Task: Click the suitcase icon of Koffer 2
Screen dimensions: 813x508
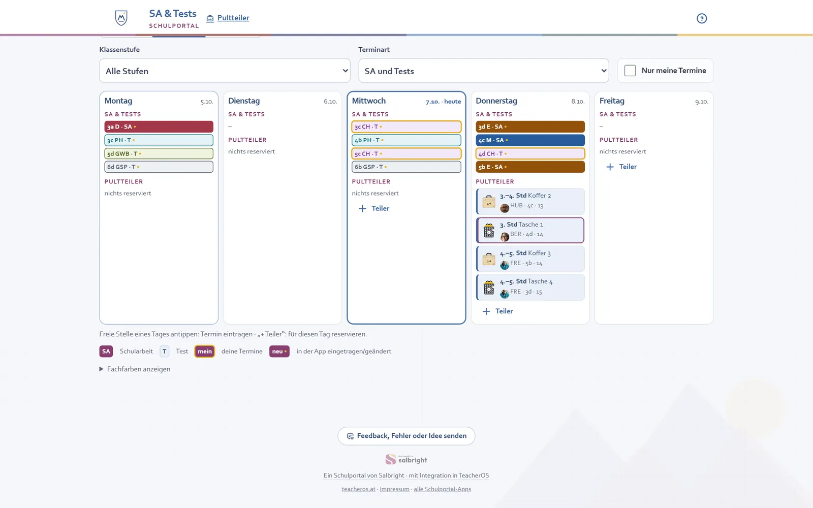Action: (489, 202)
